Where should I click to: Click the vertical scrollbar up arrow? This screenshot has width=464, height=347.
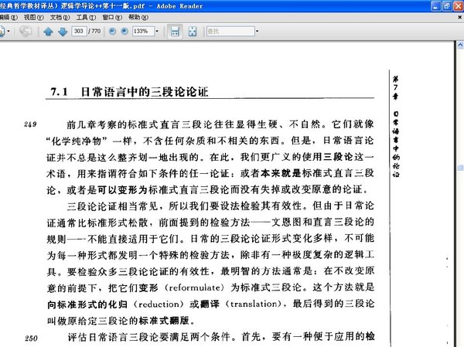pyautogui.click(x=460, y=45)
